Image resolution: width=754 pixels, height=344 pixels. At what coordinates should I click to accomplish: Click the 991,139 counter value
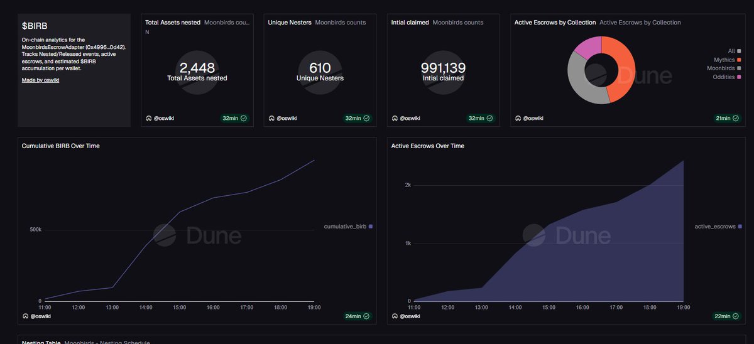tap(443, 68)
